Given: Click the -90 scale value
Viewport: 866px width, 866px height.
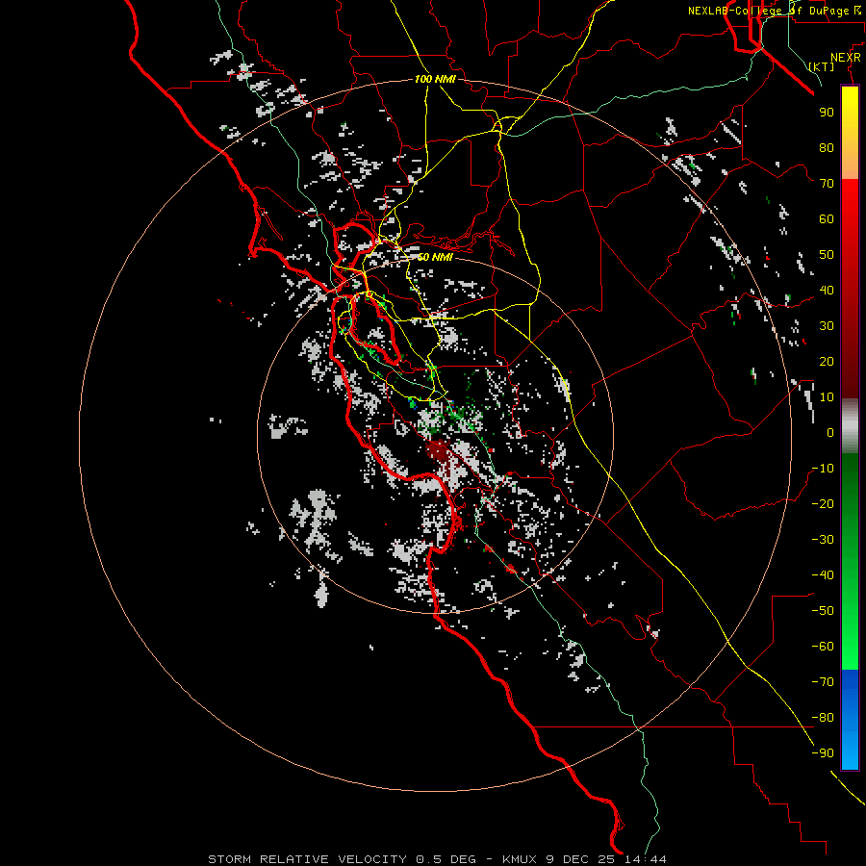Looking at the screenshot, I should (823, 753).
